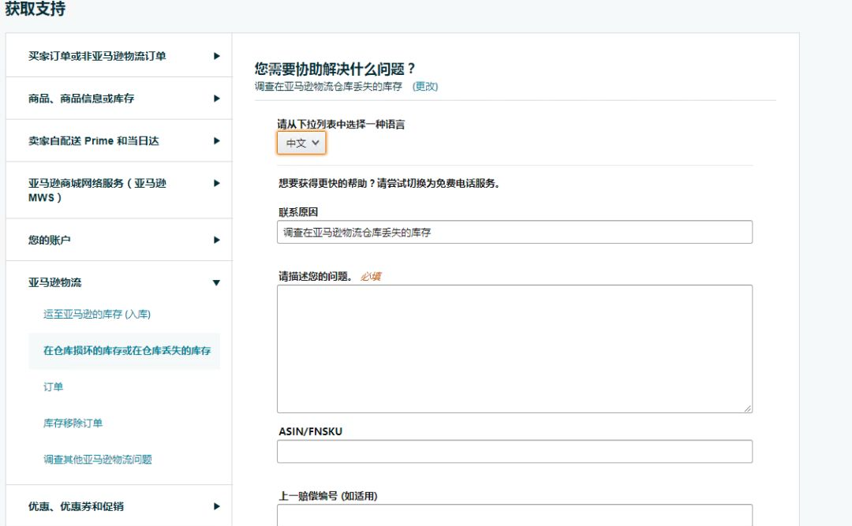Click the 请从下拉列表中选择一种语言 label

(x=342, y=125)
